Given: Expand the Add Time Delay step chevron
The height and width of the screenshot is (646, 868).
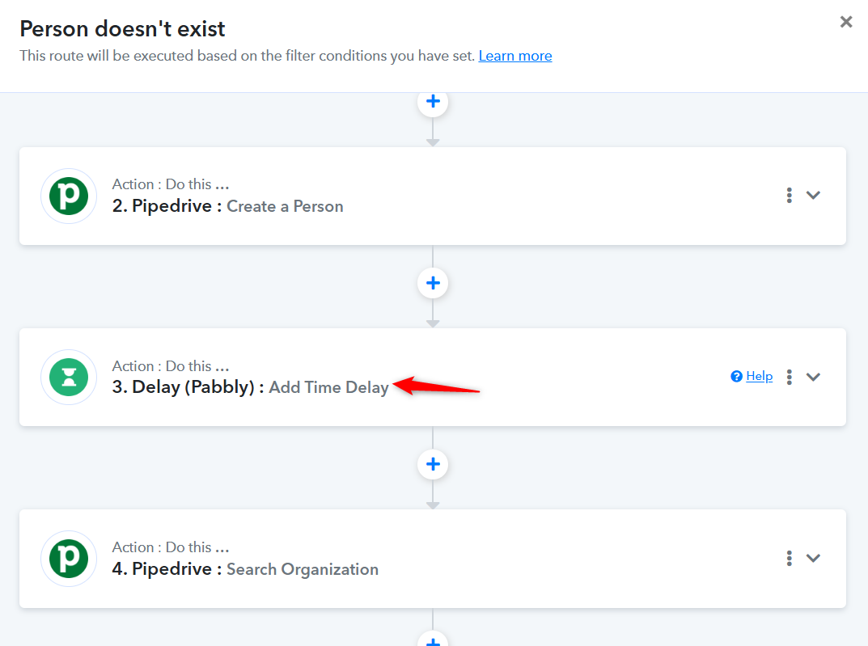Looking at the screenshot, I should [x=813, y=378].
